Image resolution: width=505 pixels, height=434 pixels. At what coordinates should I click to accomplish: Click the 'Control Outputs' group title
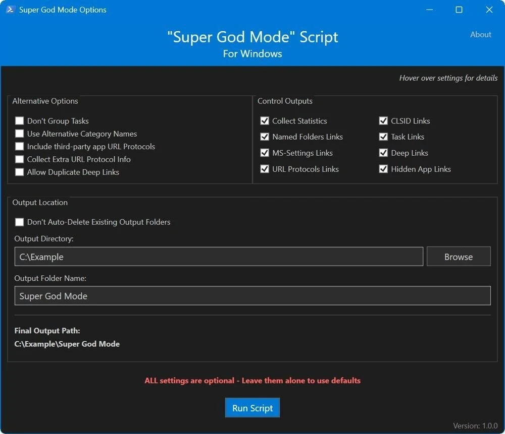(x=285, y=101)
